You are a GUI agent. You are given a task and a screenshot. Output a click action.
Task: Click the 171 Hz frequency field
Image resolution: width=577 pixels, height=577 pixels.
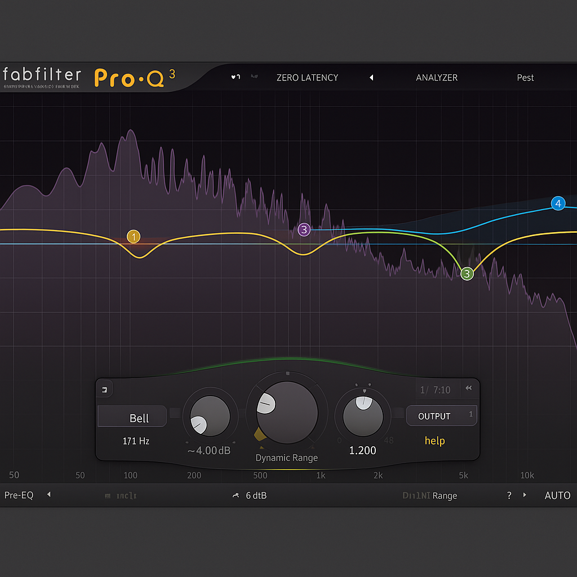click(137, 441)
